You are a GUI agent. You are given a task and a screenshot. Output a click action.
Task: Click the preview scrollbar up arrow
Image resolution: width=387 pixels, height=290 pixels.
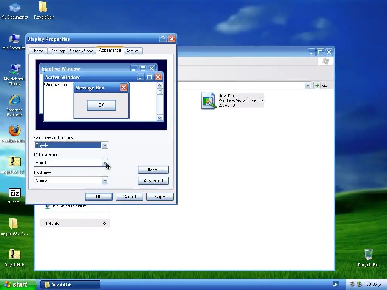pyautogui.click(x=160, y=85)
